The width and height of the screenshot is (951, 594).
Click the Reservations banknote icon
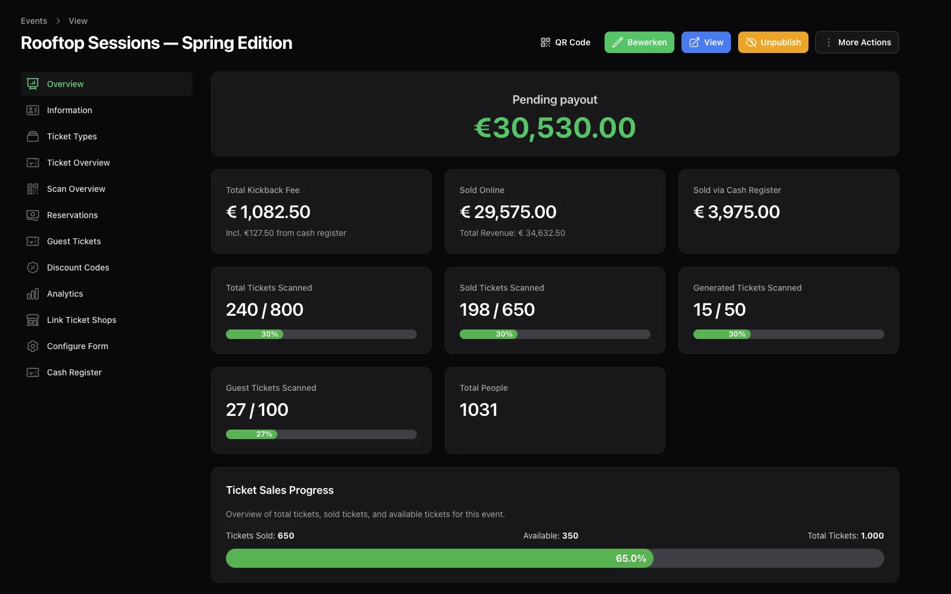tap(33, 215)
